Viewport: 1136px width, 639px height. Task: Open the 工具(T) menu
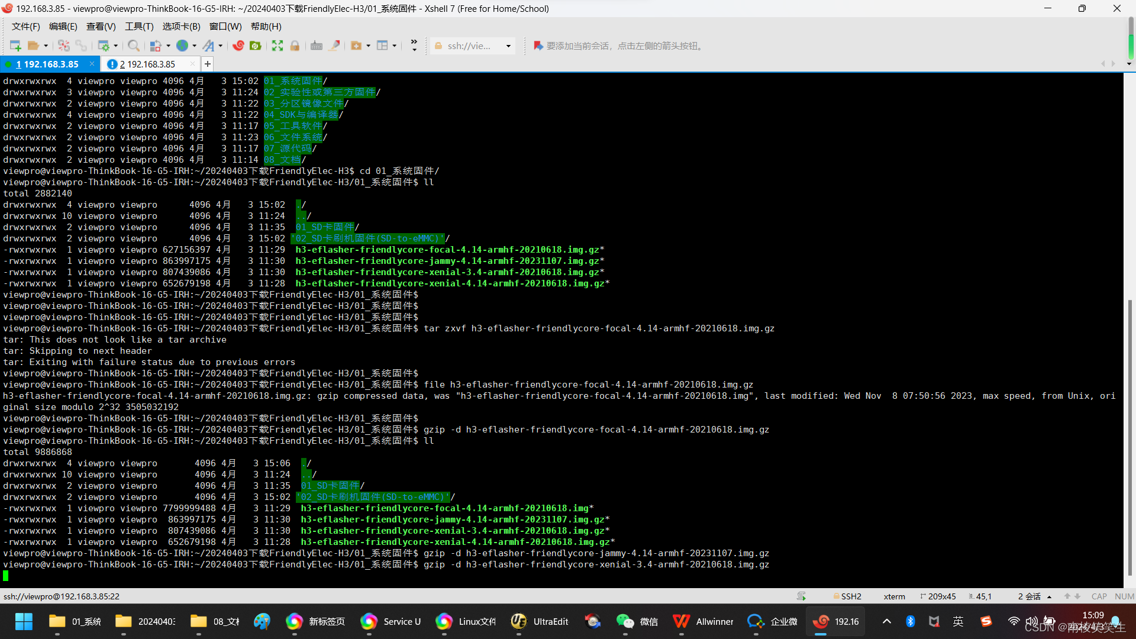[x=138, y=26]
